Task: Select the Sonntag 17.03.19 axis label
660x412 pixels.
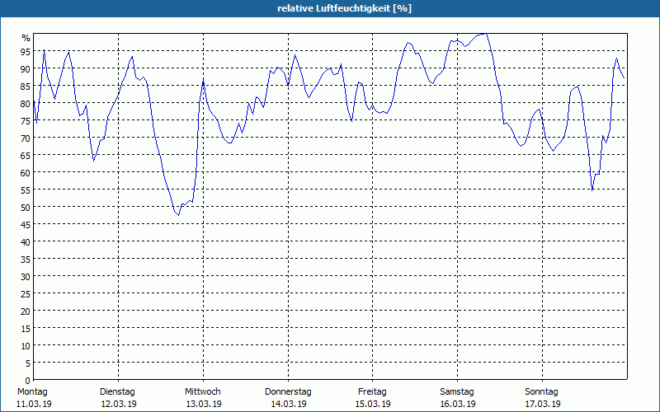Action: click(x=542, y=398)
